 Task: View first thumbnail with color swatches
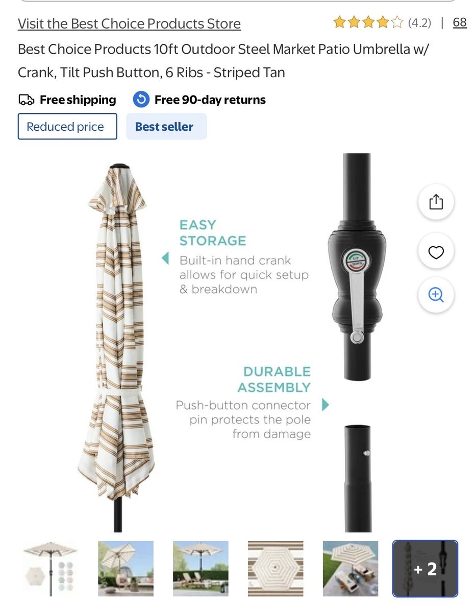pyautogui.click(x=51, y=569)
